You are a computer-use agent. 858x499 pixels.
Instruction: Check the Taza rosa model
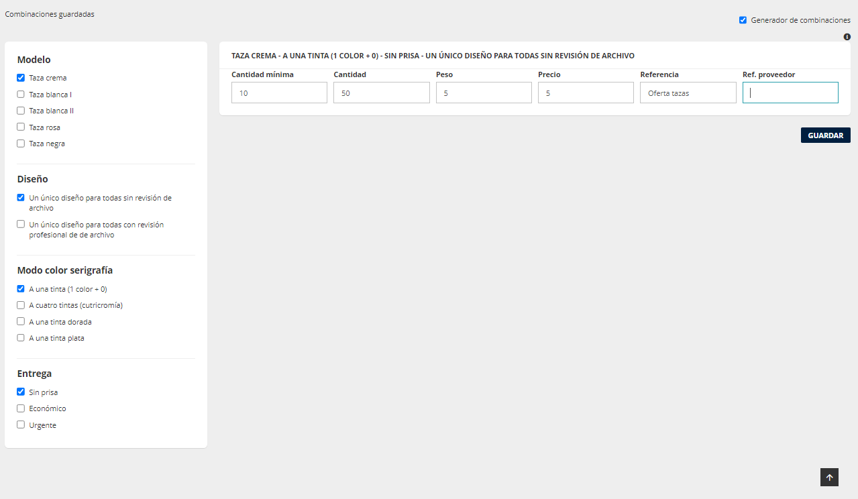click(x=21, y=127)
